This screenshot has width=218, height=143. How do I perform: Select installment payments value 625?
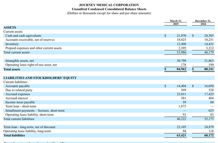(211, 111)
